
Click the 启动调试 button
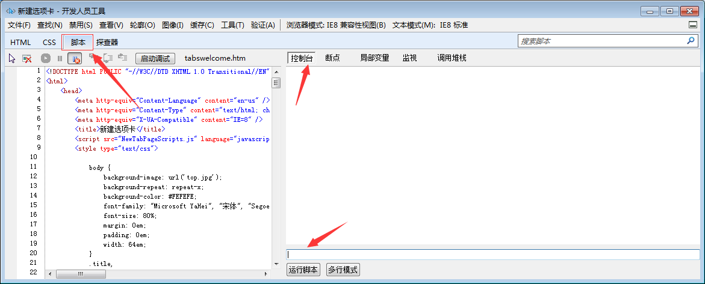155,58
